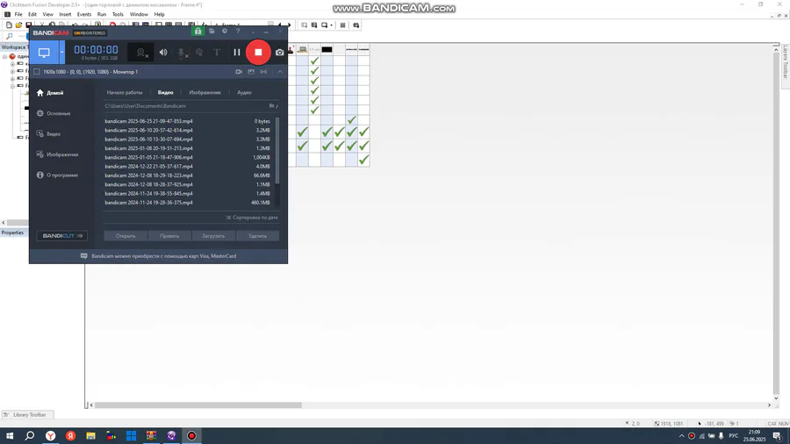Click Open folder icon in Fusion toolbar
Screen dimensions: 790x444
pos(18,25)
